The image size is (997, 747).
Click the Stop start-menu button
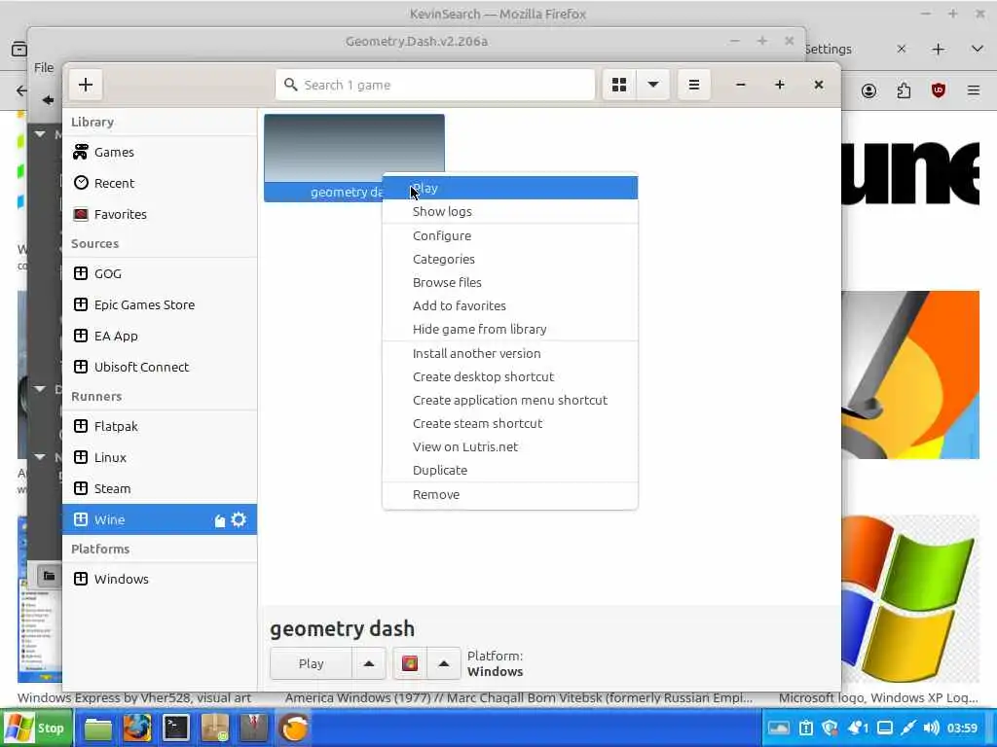(x=36, y=728)
